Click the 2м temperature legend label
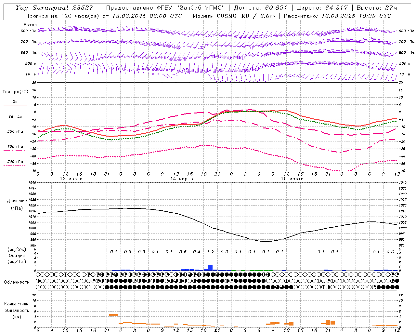416x333 pixels. pos(15,101)
